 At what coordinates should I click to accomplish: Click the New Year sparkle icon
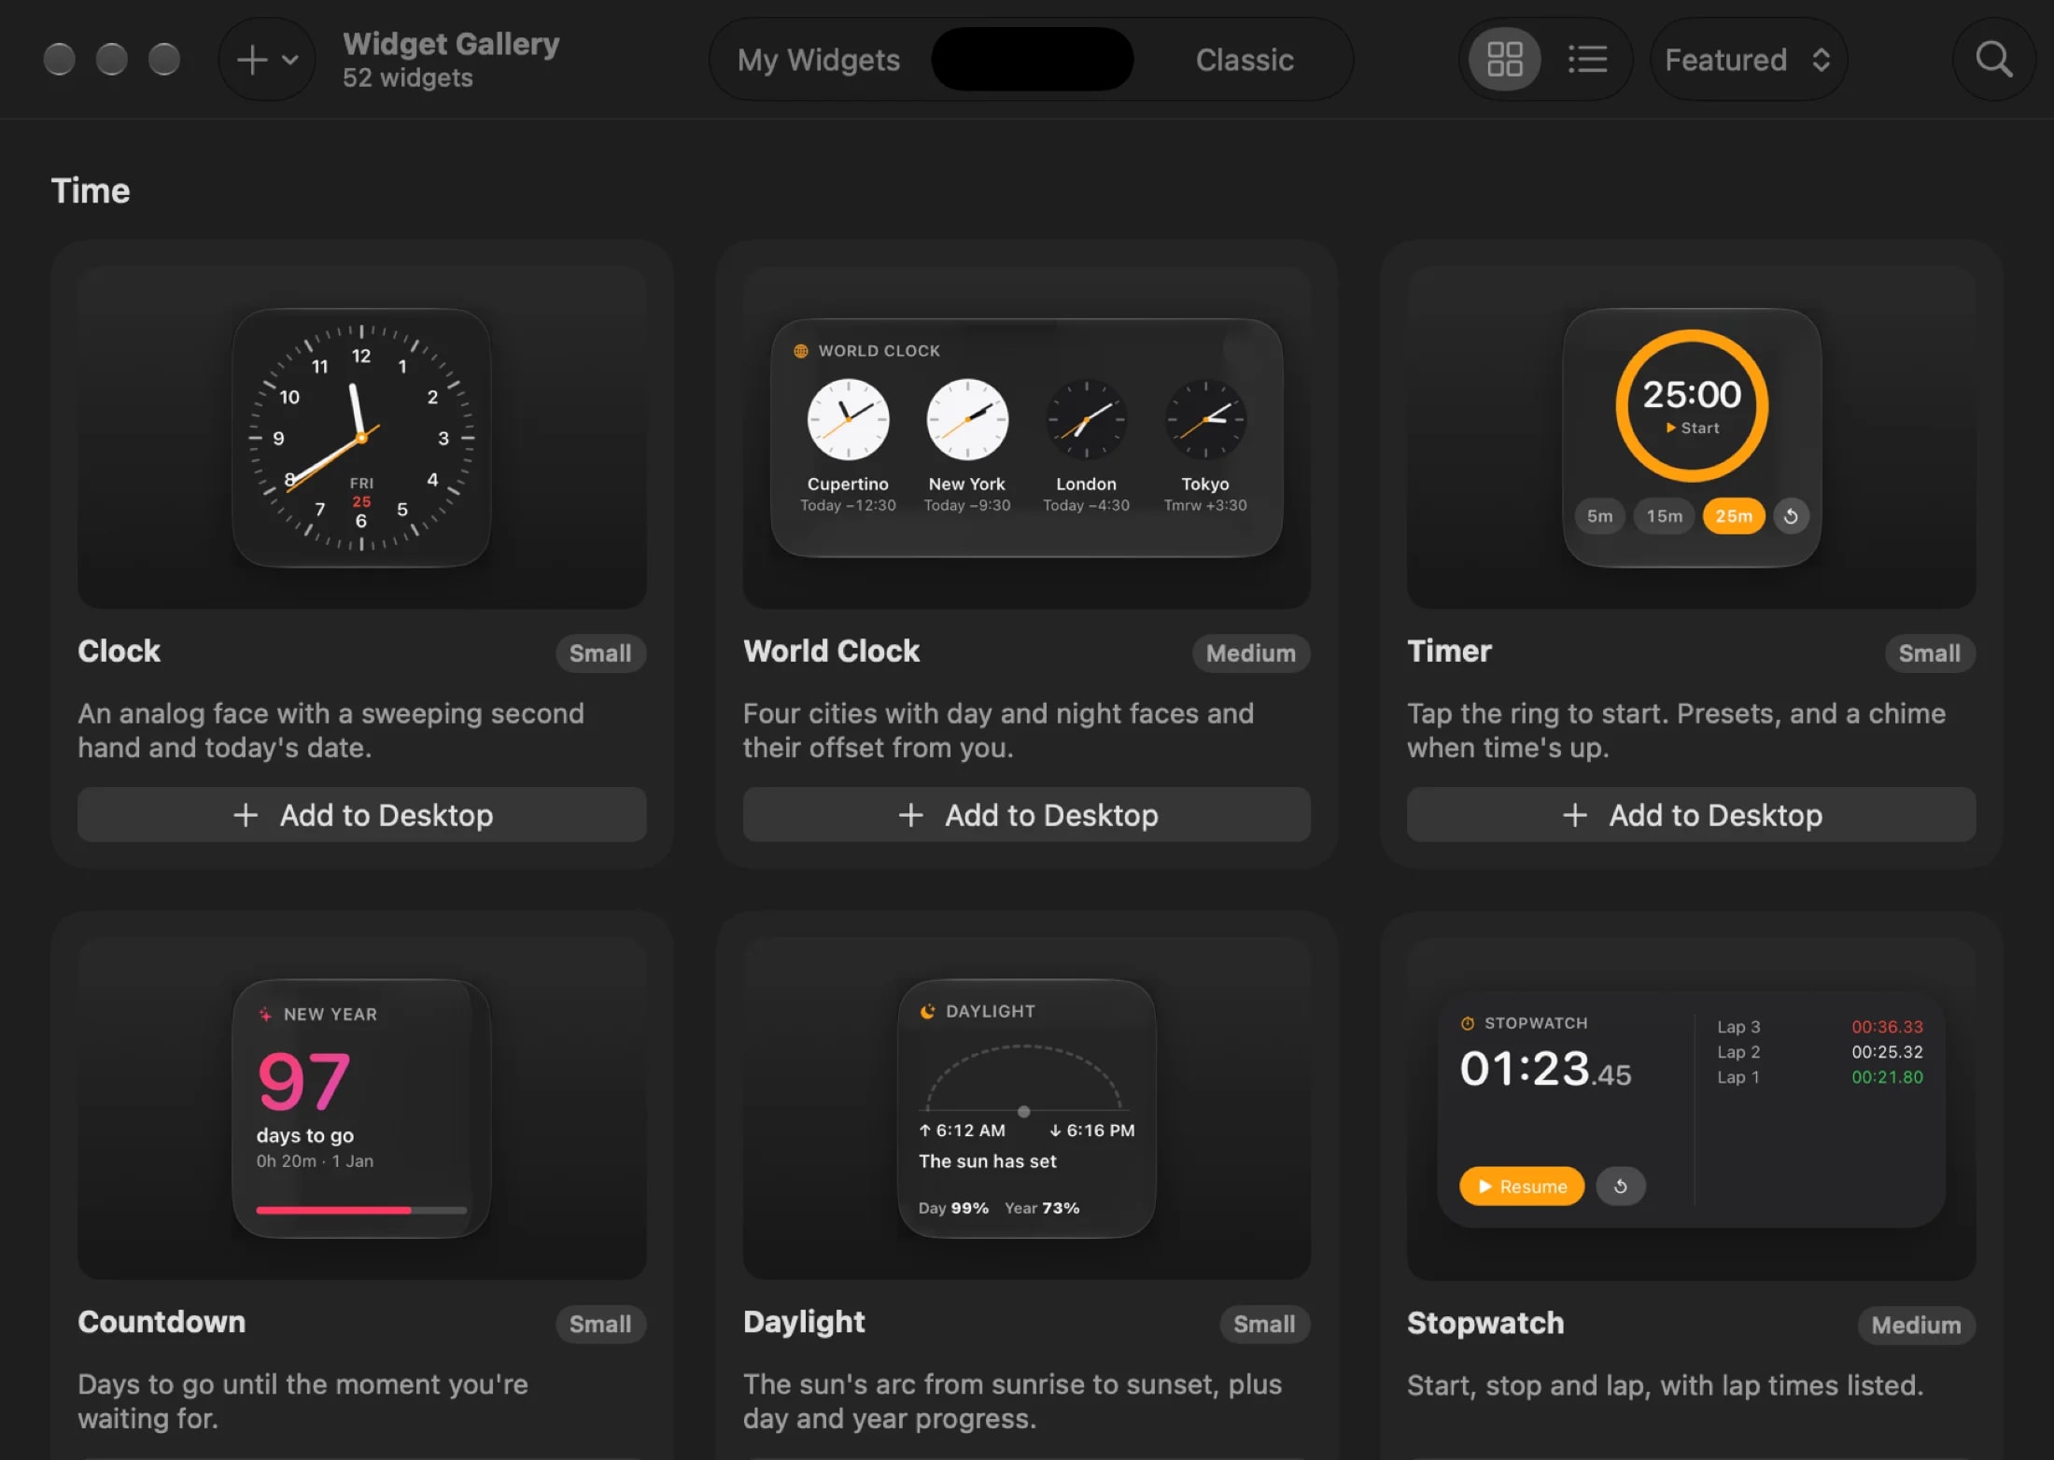[265, 1015]
